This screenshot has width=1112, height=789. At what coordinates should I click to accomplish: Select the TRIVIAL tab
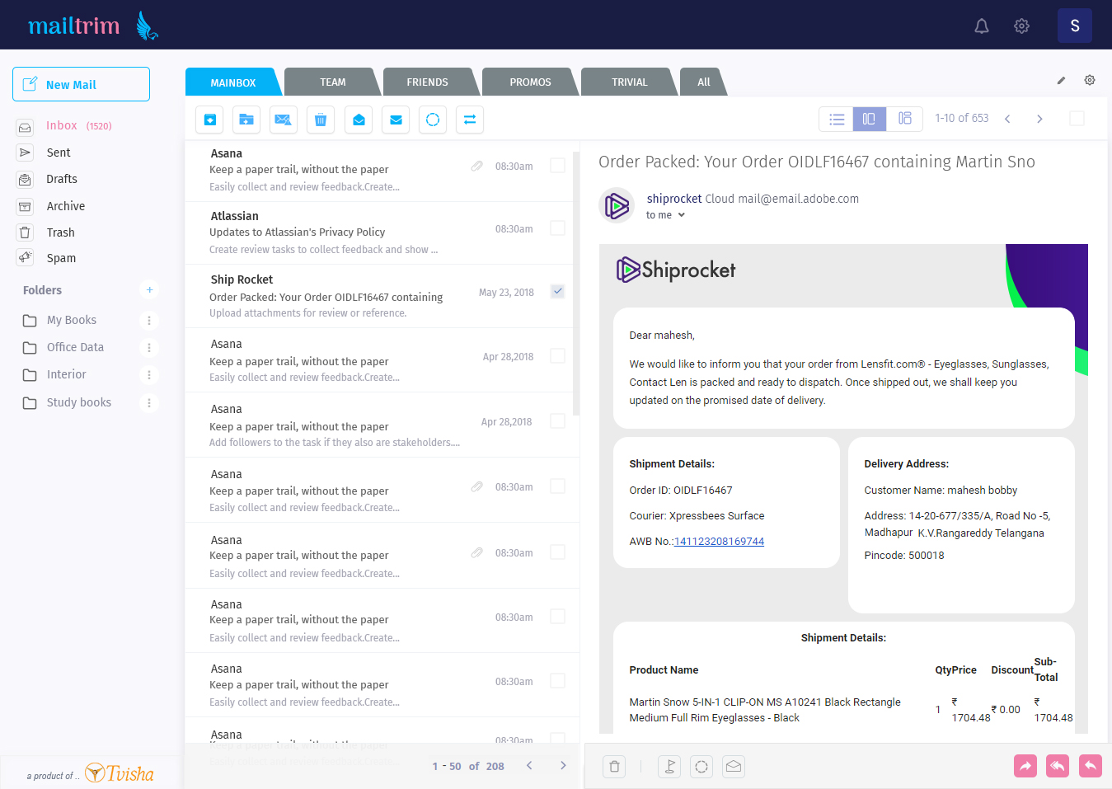(630, 82)
